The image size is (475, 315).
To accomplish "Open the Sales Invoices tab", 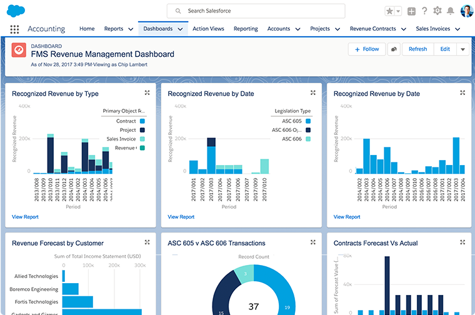I will (x=433, y=29).
